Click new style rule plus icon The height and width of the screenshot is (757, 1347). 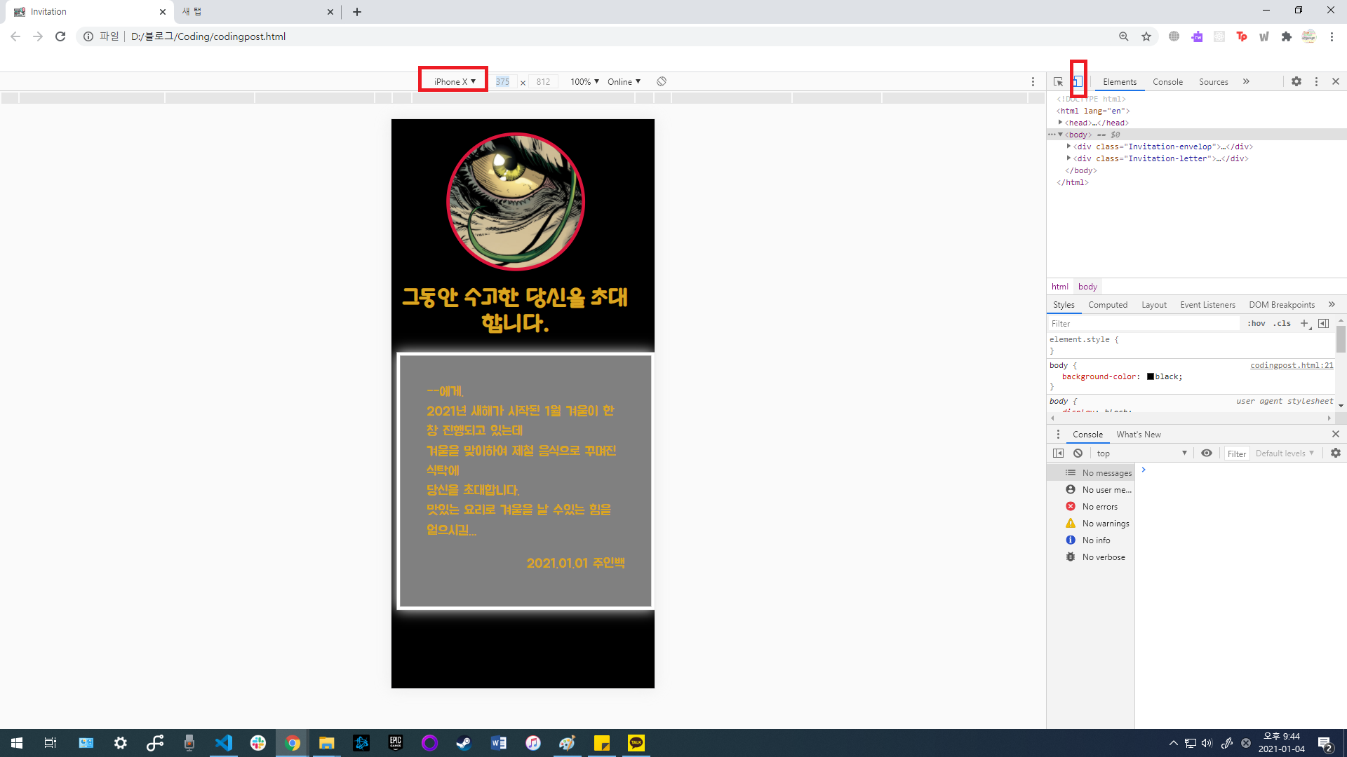1304,324
